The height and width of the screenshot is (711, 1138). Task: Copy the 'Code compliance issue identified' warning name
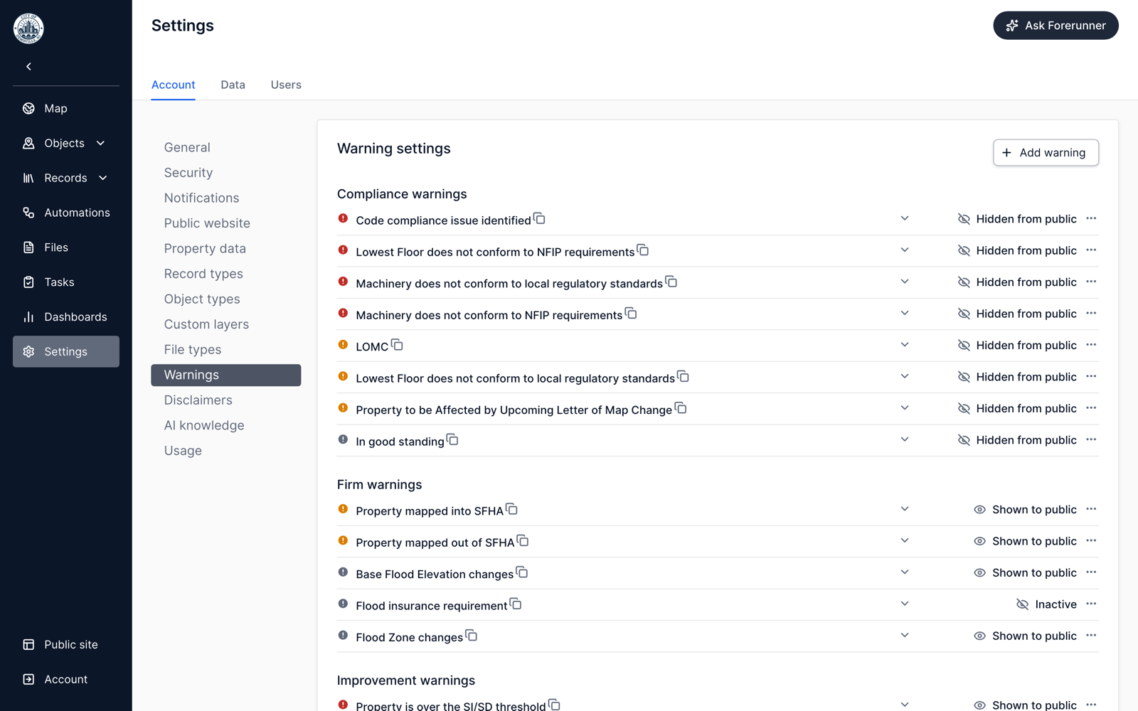pos(539,218)
